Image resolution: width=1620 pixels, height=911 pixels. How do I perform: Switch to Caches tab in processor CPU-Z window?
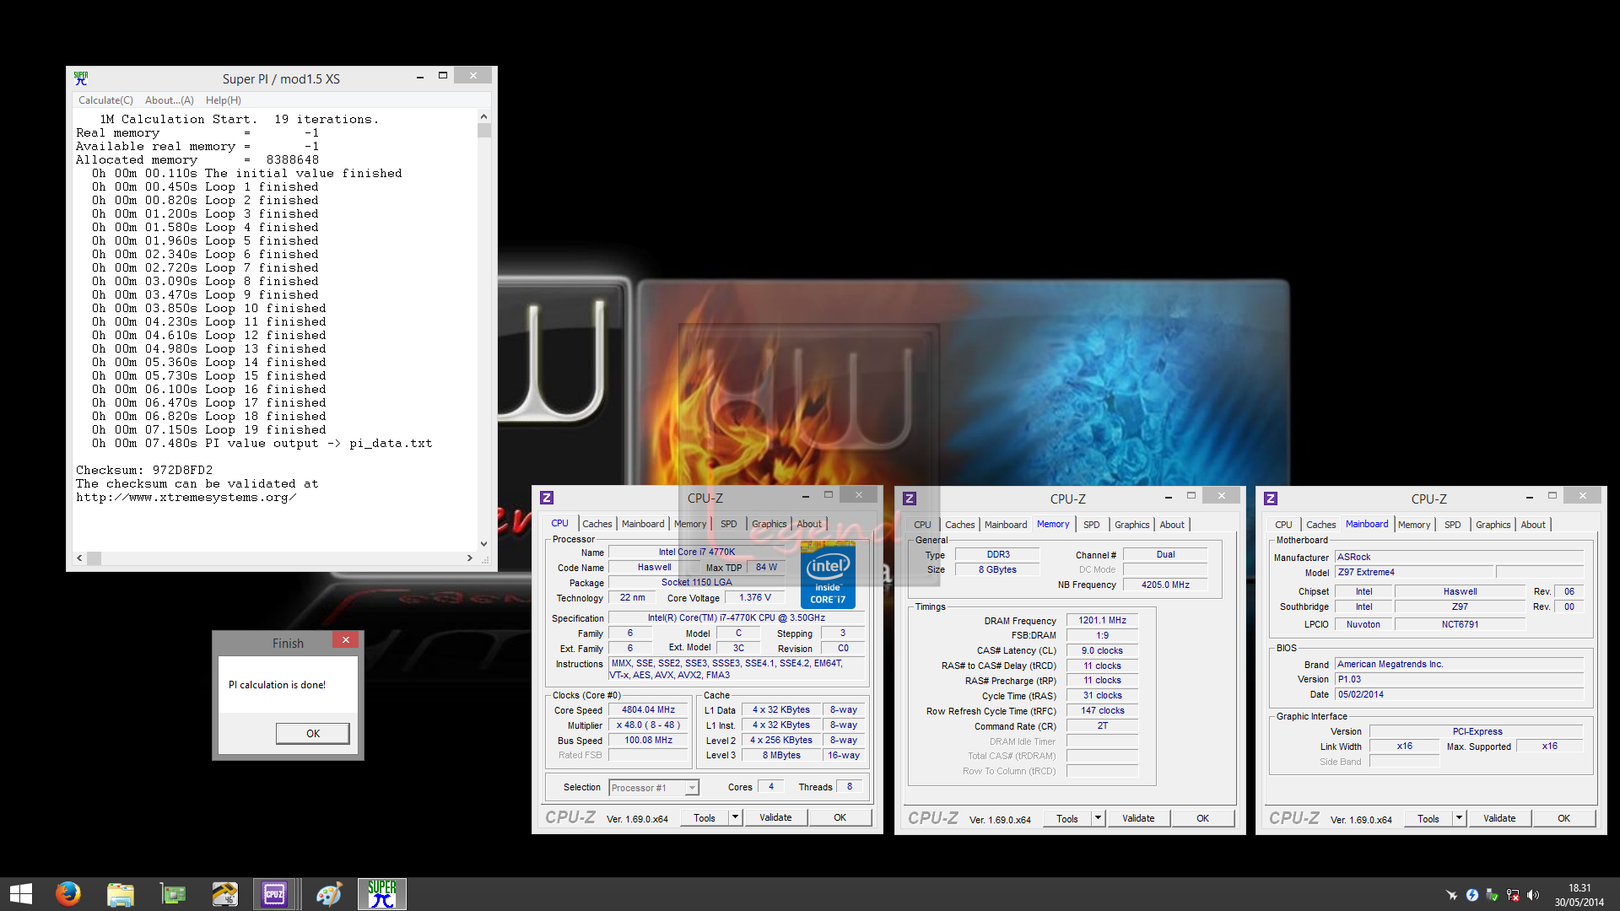point(597,524)
